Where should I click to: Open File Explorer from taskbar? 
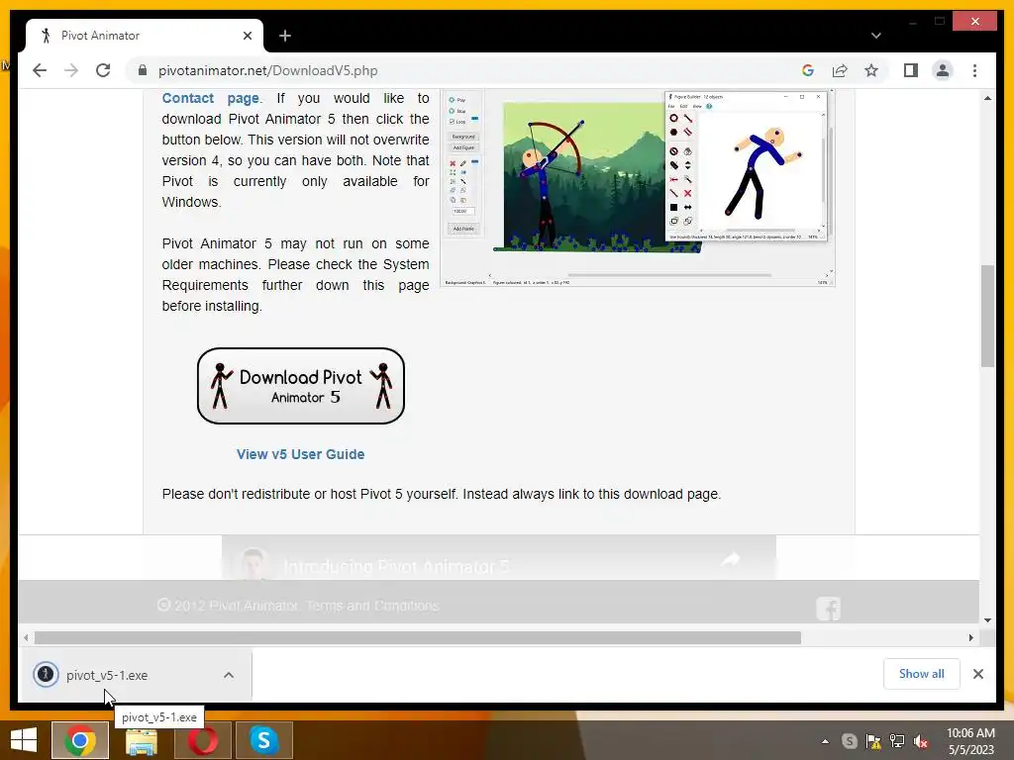141,740
